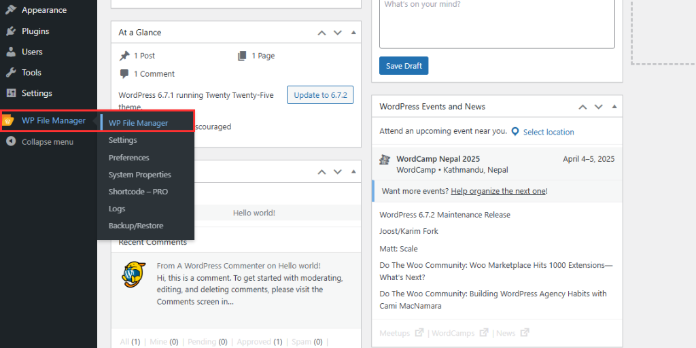Move At a Glance widget down
Image resolution: width=696 pixels, height=348 pixels.
pos(338,33)
